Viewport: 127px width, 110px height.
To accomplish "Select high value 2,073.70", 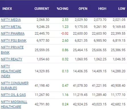I will click(100, 20).
